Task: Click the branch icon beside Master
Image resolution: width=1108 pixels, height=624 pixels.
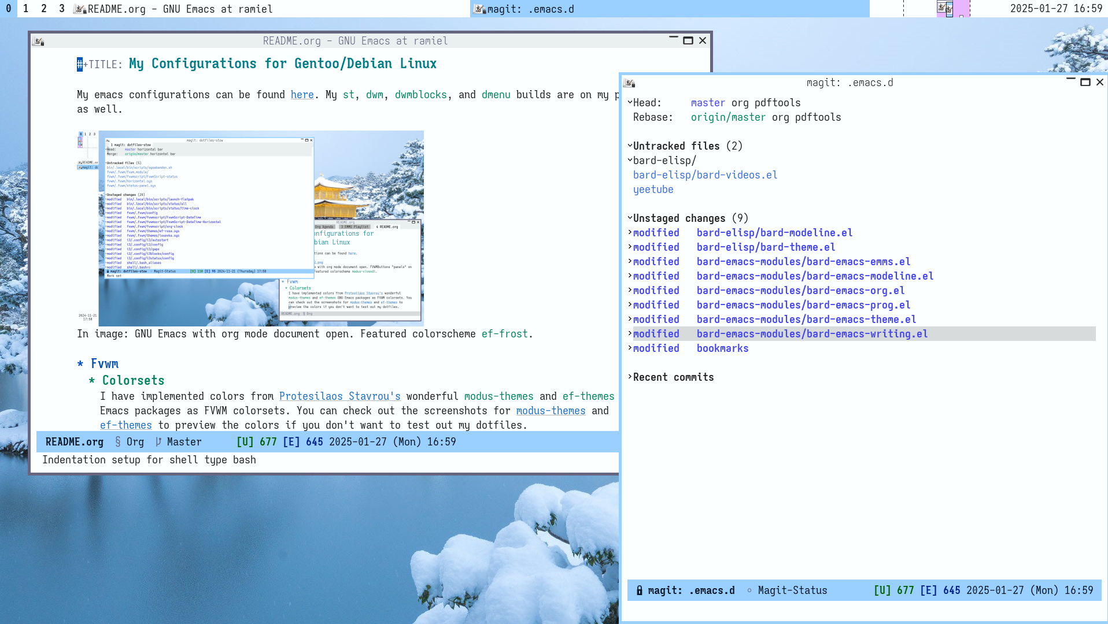Action: pyautogui.click(x=158, y=442)
